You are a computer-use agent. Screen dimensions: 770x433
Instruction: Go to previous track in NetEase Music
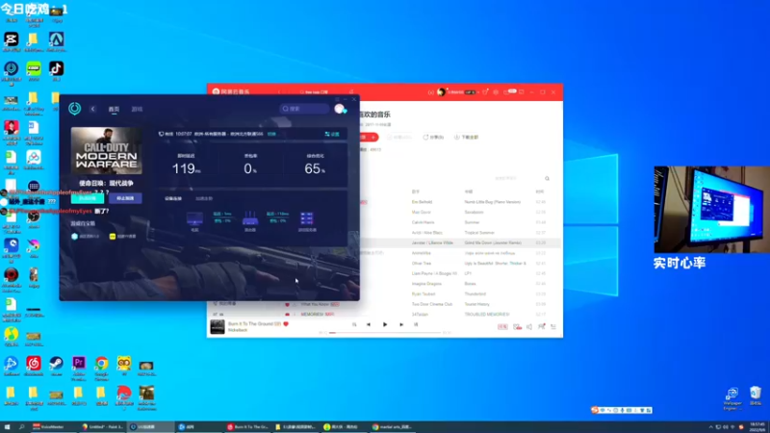[x=369, y=324]
